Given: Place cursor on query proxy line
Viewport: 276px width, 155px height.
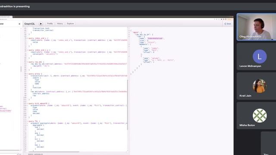Looking at the screenshot, I should coord(35,74).
